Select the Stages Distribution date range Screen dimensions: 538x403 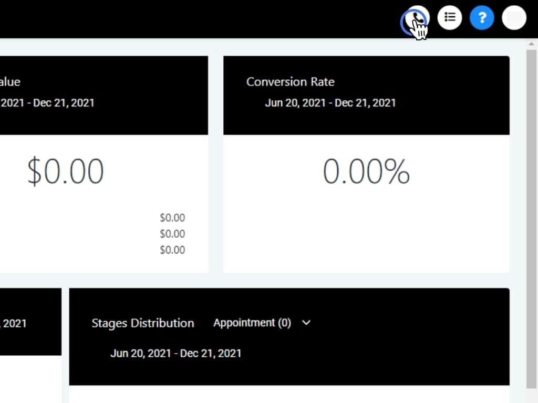point(175,353)
